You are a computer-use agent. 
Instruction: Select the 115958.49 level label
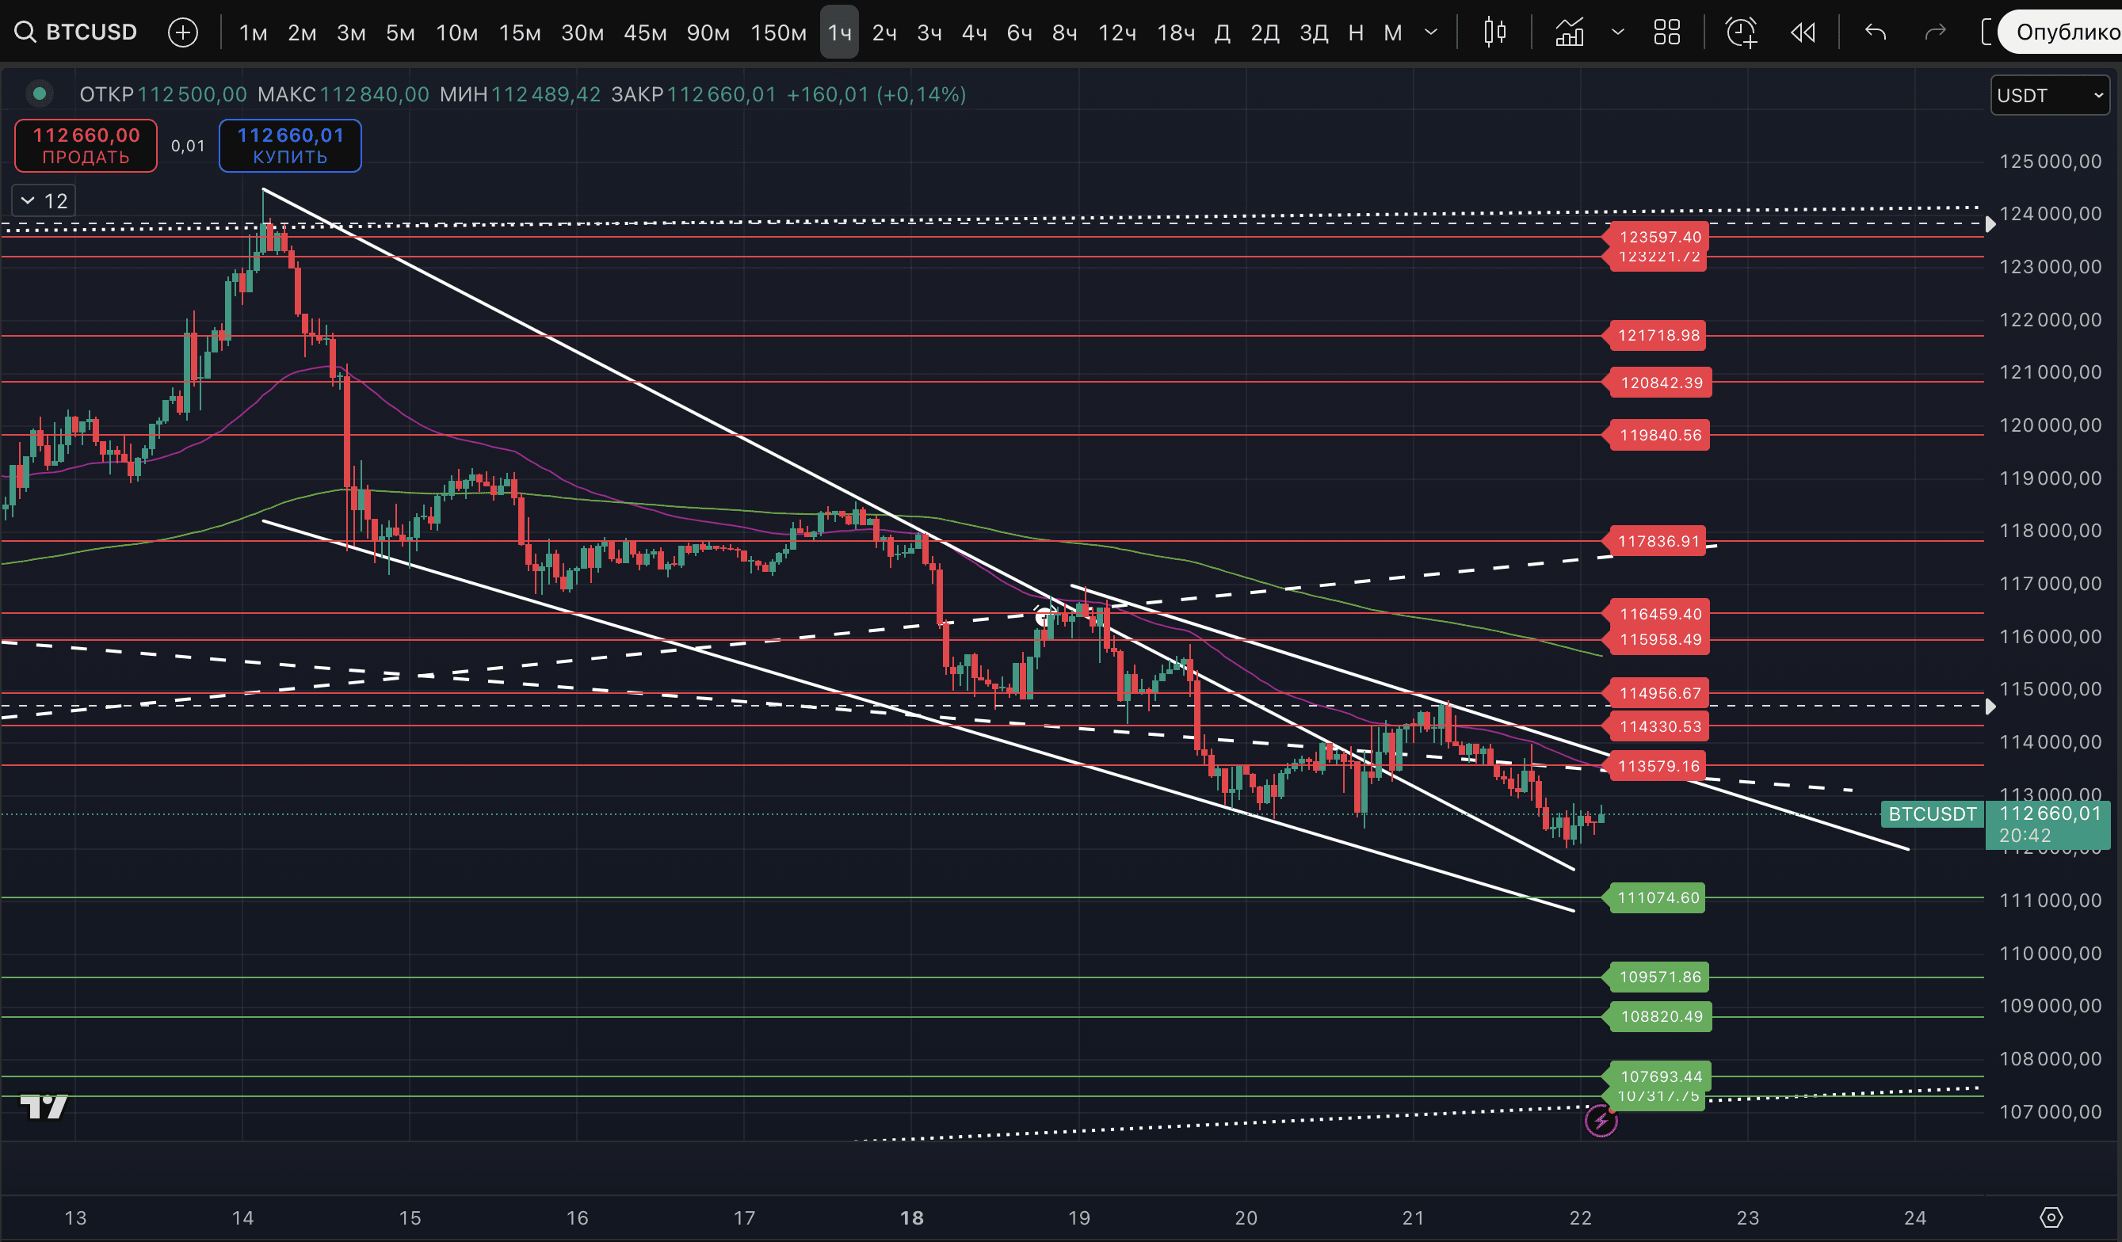pos(1660,639)
